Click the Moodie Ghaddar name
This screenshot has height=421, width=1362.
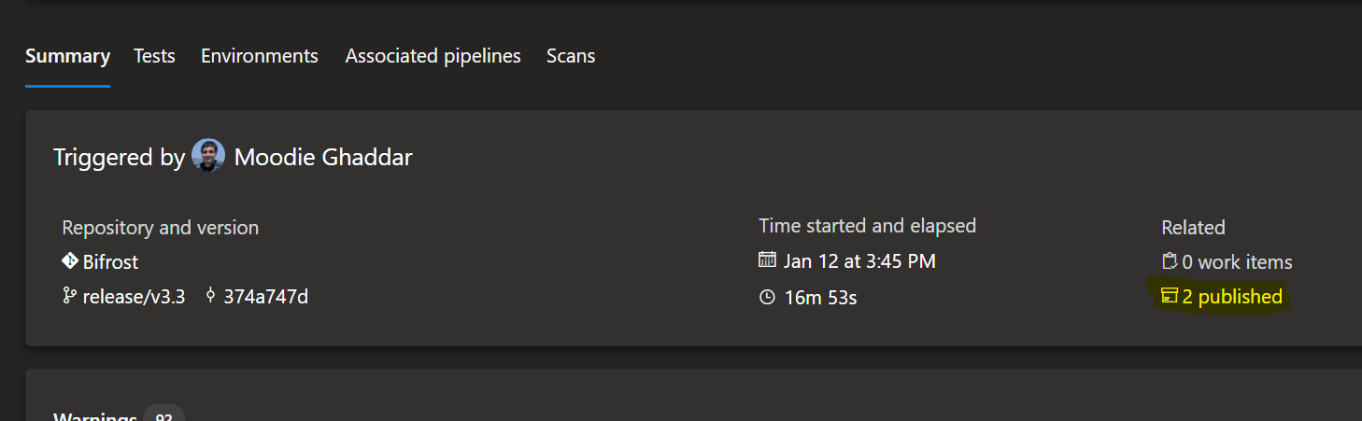click(x=323, y=157)
